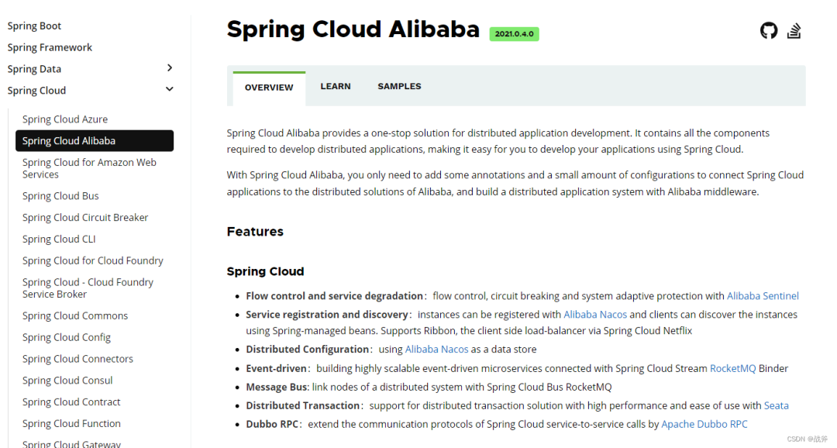Follow the Alibaba Sentinel link
Image resolution: width=837 pixels, height=448 pixels.
coord(763,296)
